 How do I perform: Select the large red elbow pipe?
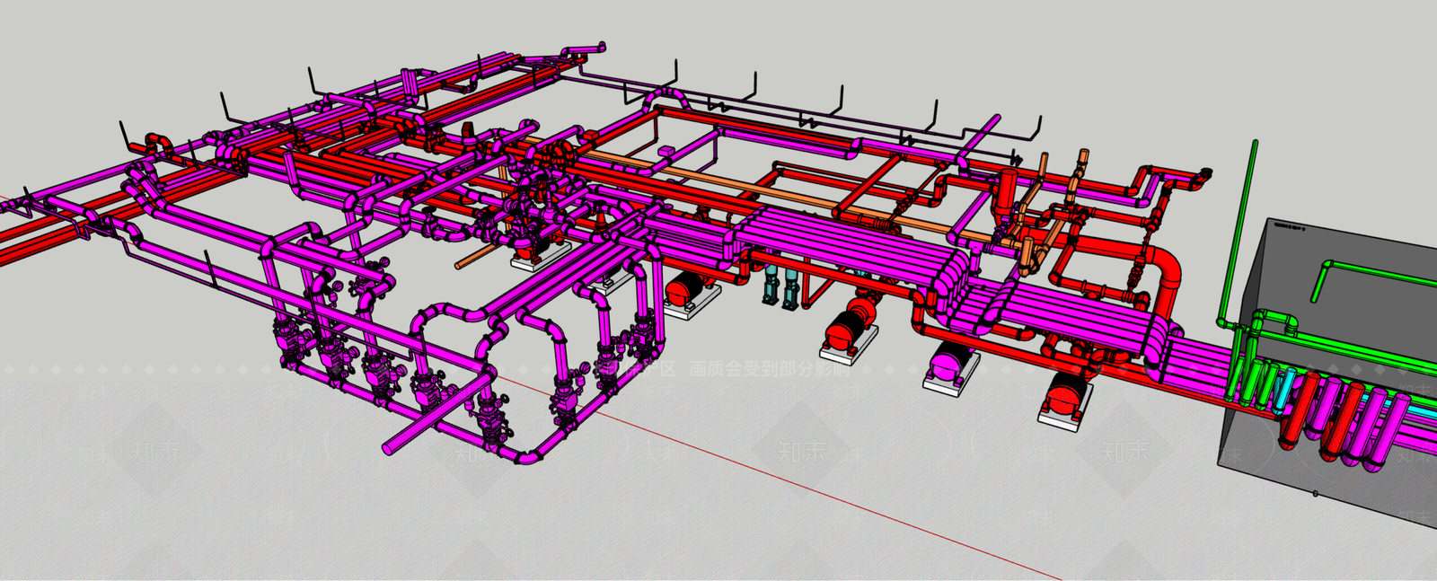(x=1168, y=269)
